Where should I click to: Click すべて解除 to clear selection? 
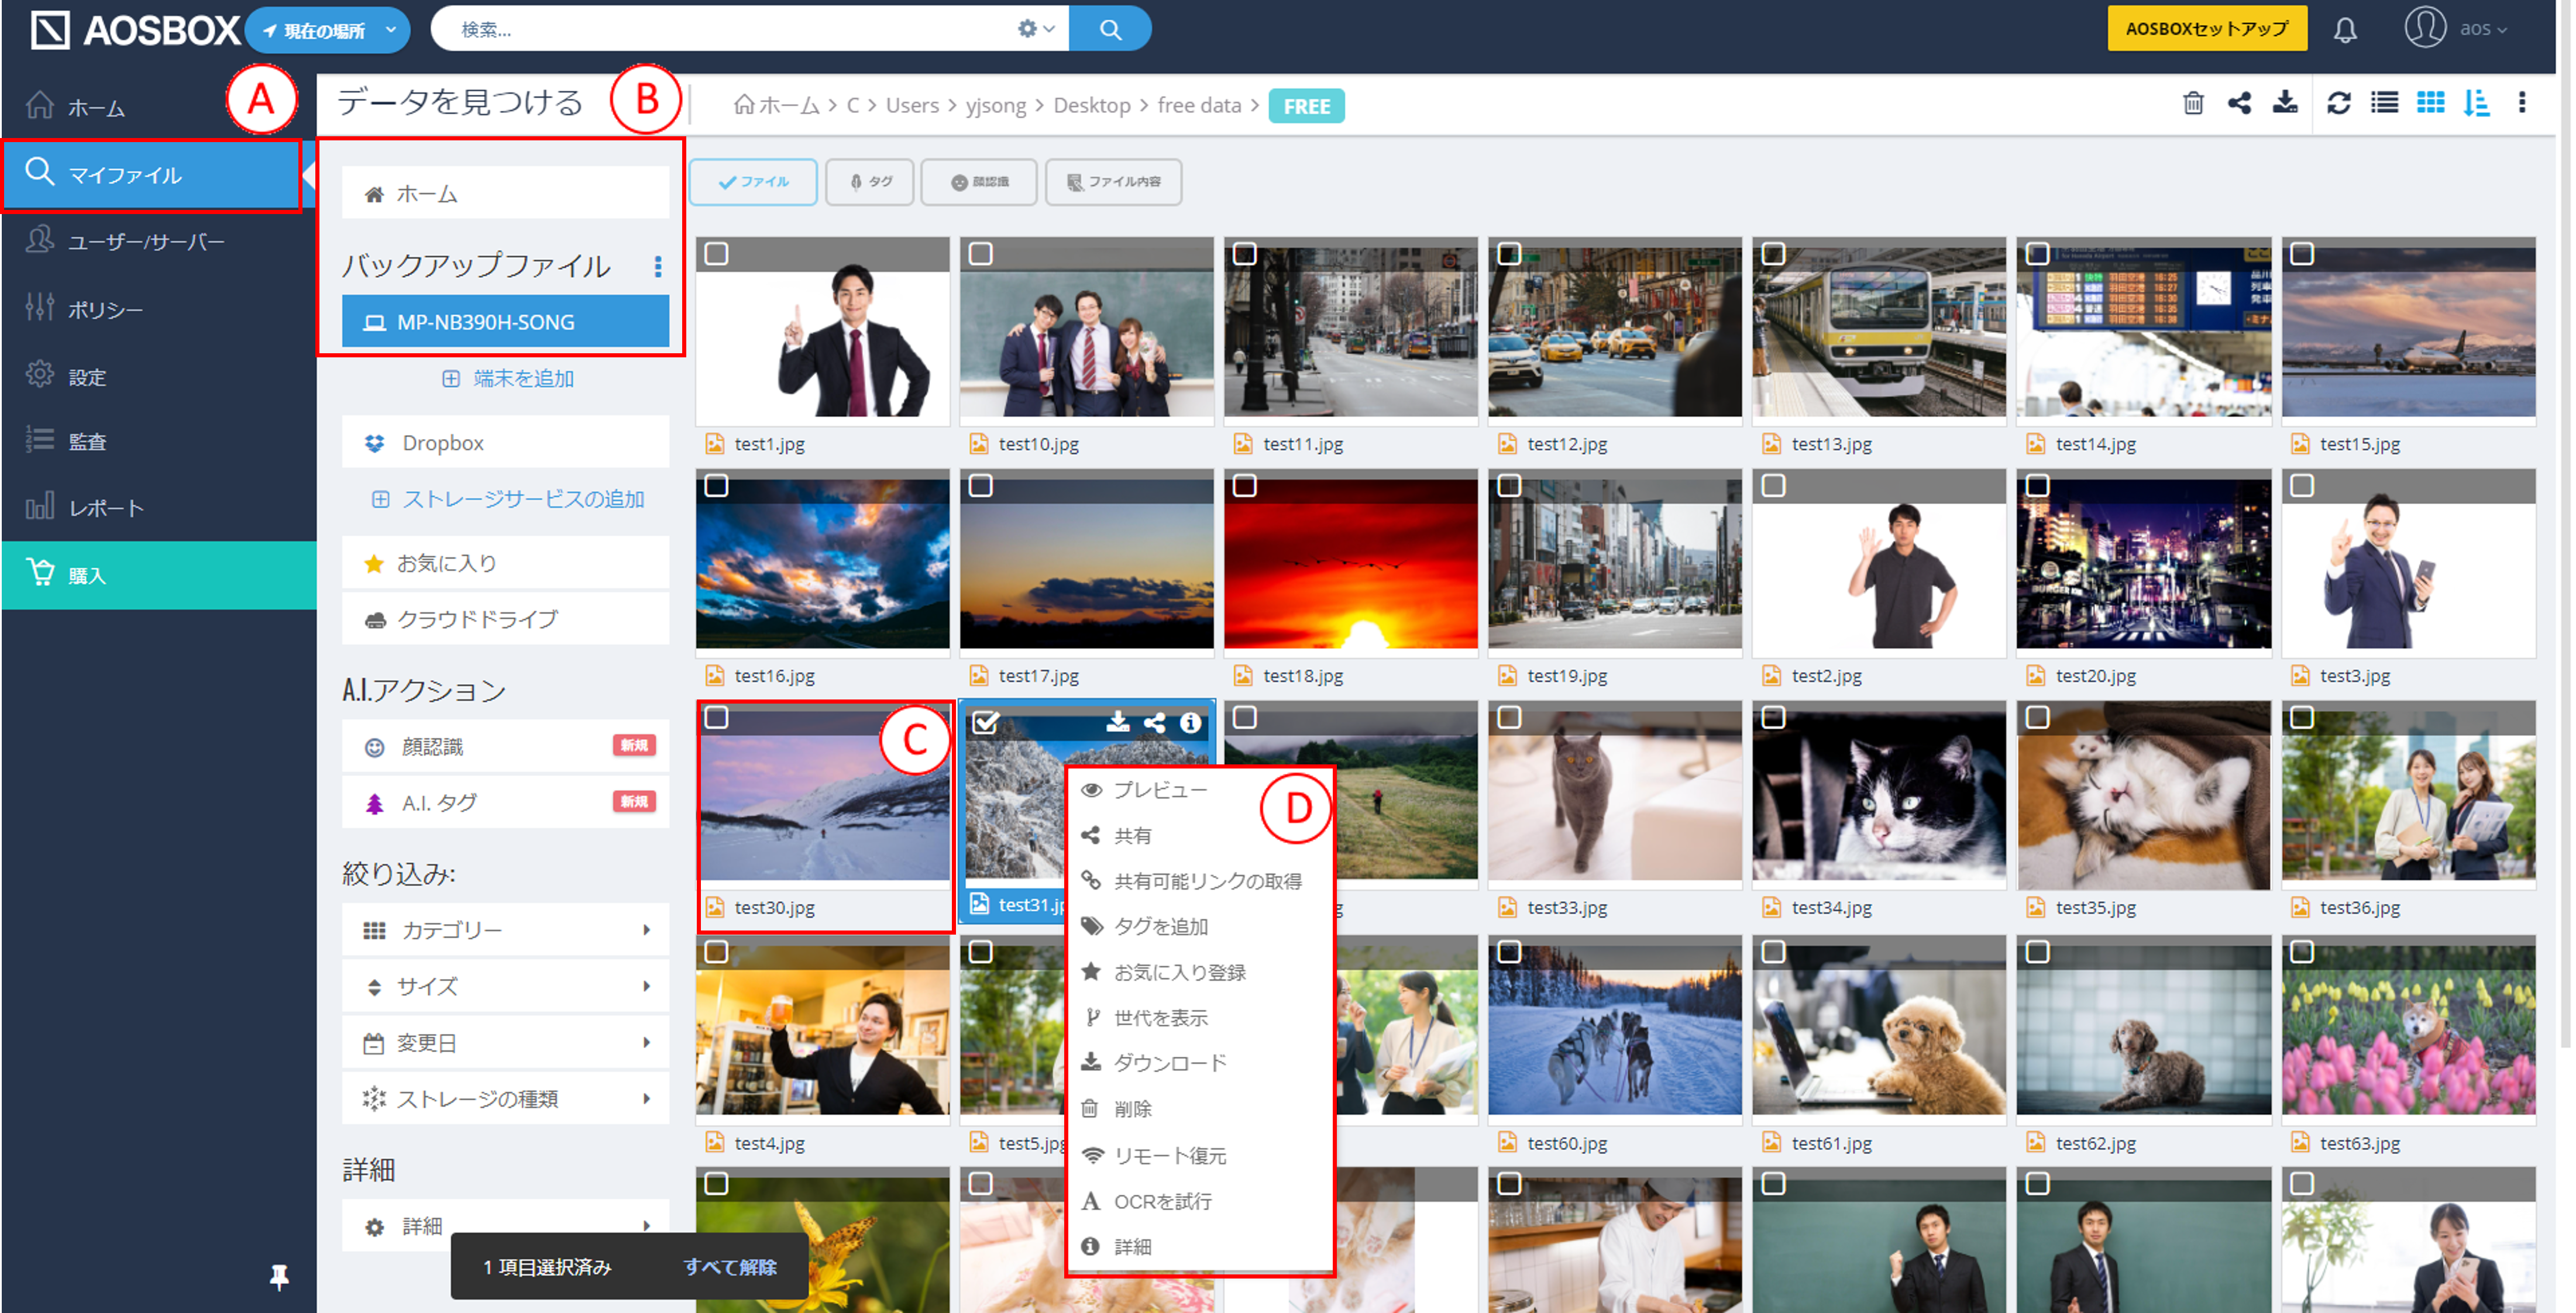pyautogui.click(x=729, y=1267)
